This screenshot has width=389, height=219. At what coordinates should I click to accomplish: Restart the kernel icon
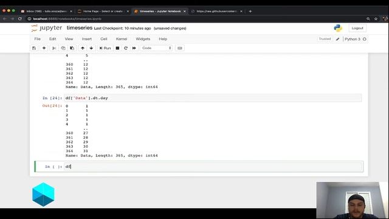[126, 48]
